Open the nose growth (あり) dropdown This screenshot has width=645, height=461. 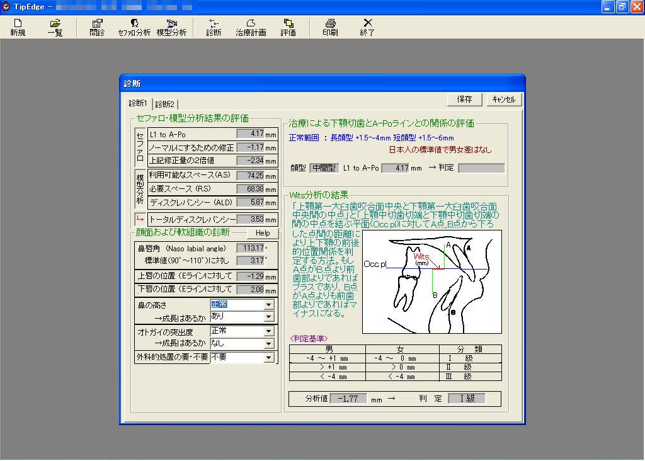coord(269,317)
